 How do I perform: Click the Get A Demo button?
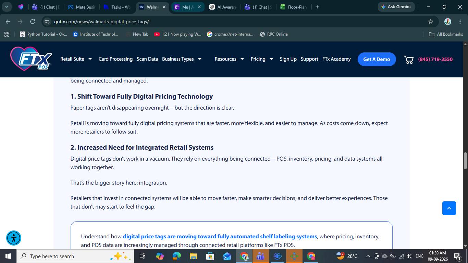[377, 59]
